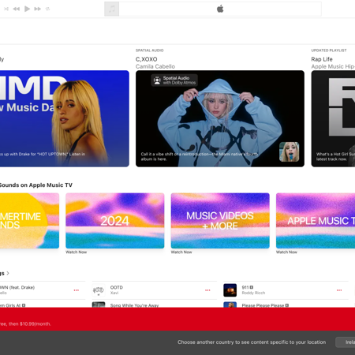
Task: Open the C,XOXO album banner
Action: (x=220, y=118)
